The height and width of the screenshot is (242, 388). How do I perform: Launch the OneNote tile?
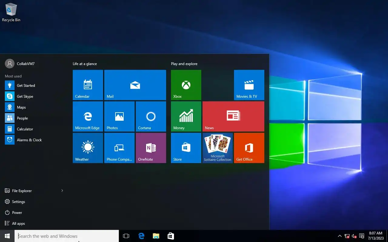[151, 148]
